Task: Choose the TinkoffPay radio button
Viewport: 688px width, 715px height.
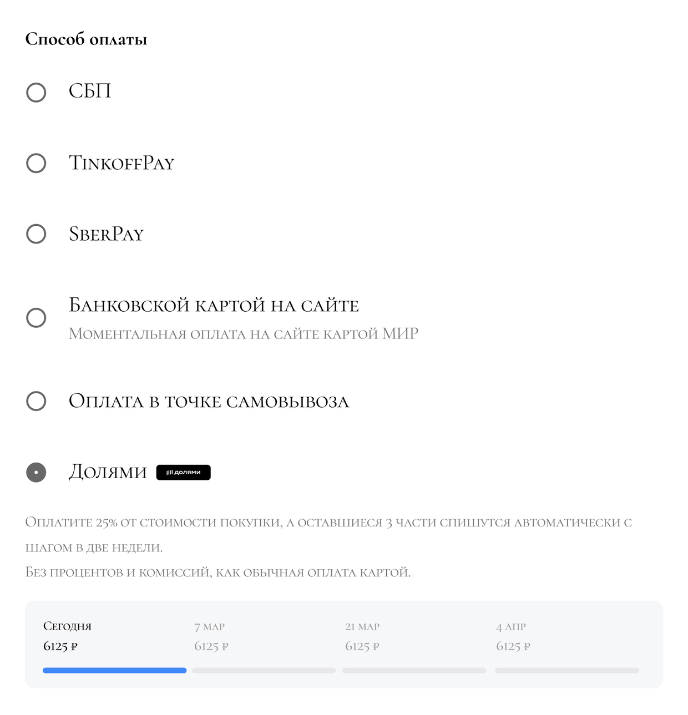Action: click(36, 163)
